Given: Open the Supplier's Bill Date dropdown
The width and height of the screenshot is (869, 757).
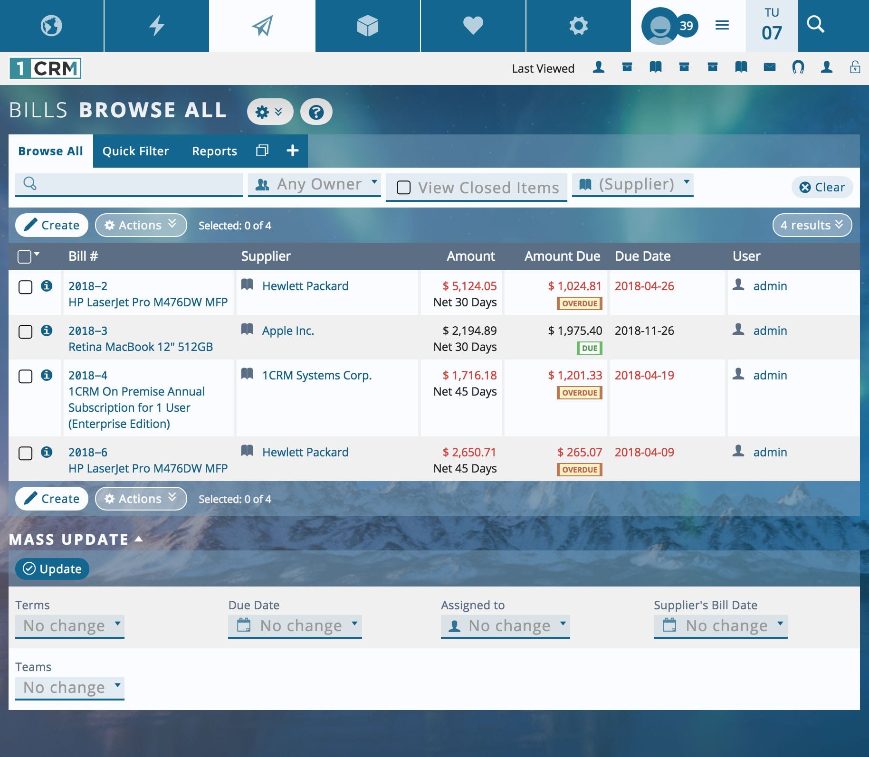Looking at the screenshot, I should 721,626.
